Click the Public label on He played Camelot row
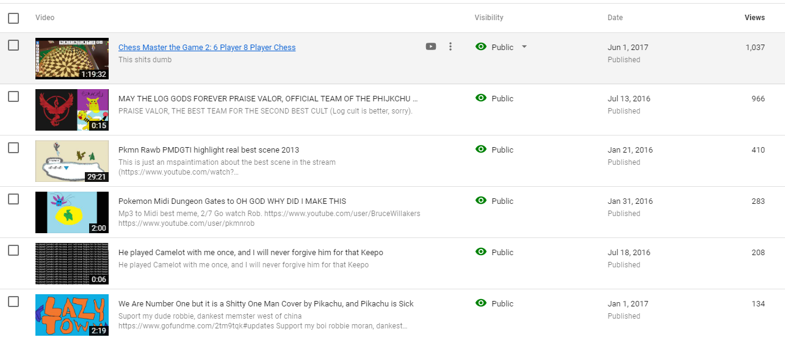Image resolution: width=785 pixels, height=340 pixels. pyautogui.click(x=502, y=253)
